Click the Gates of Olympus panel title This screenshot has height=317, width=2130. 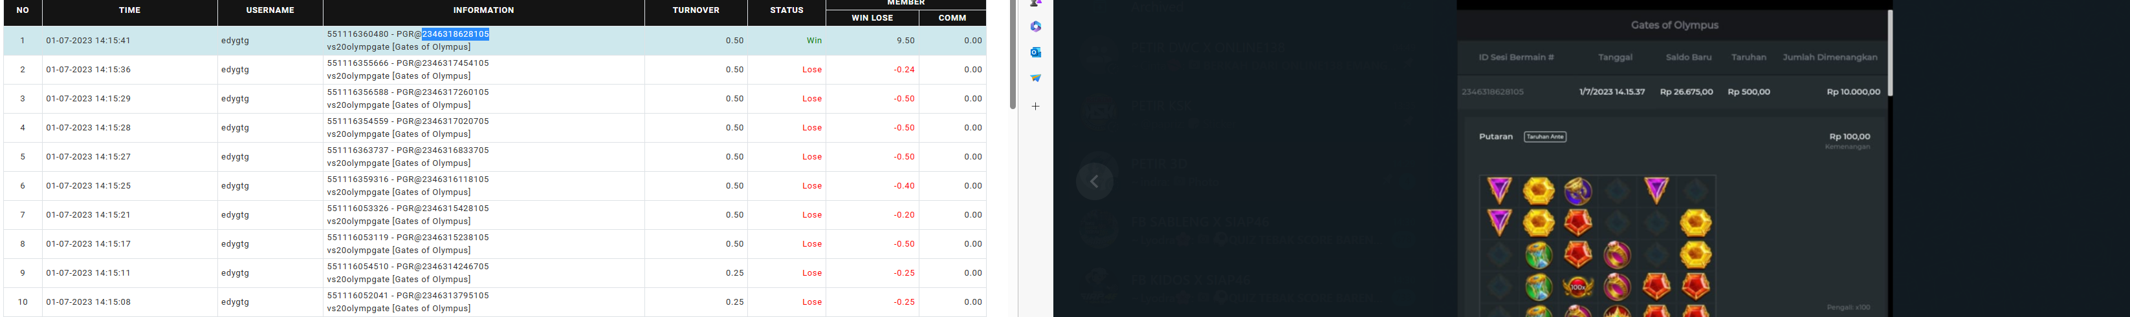click(1674, 26)
